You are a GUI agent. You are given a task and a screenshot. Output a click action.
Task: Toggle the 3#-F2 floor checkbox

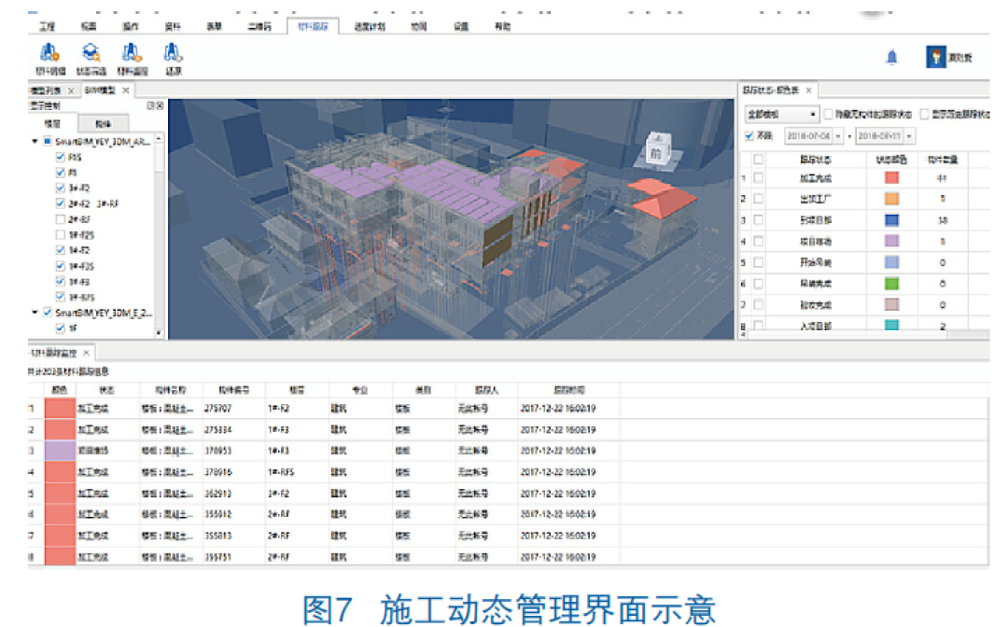[60, 188]
